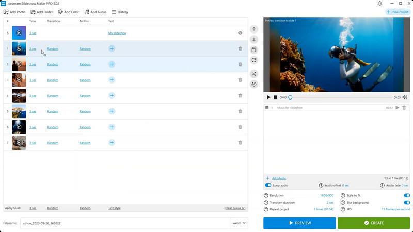
Task: Move selected slide down with arrow button
Action: pyautogui.click(x=254, y=40)
